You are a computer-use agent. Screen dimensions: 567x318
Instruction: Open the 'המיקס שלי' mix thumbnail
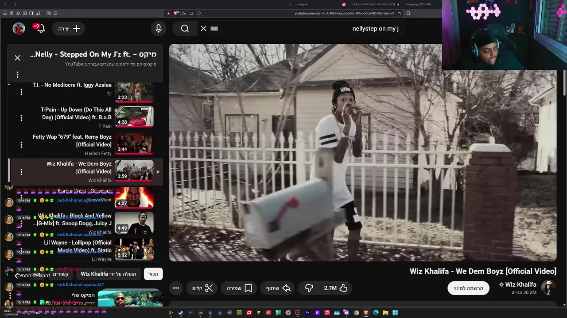130,298
